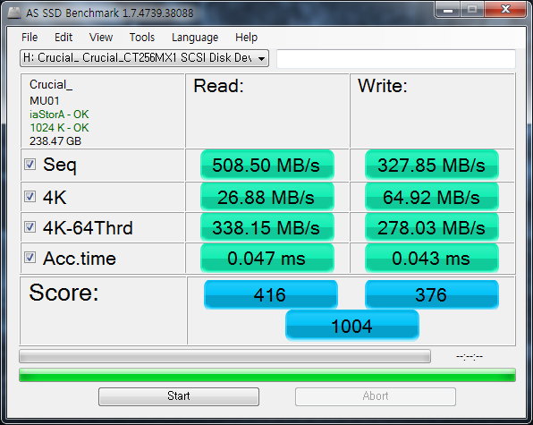Click the 238.47 GB capacity text
Screen dimensions: 533x425
(x=55, y=141)
